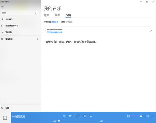This screenshot has width=156, height=123.
Task: Skip to the previous track
Action: (70, 116)
